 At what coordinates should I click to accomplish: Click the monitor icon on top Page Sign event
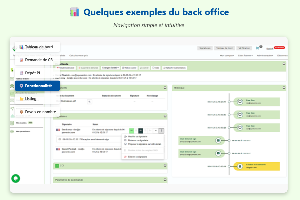coord(240,102)
